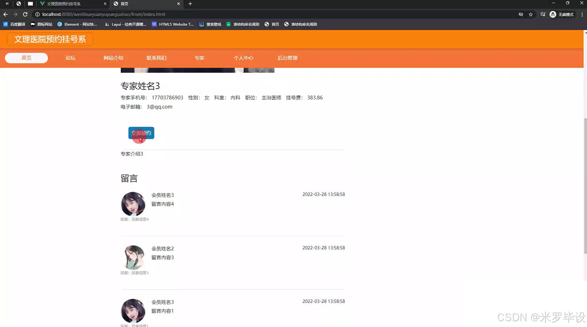Click the reply text 回复信息3

click(x=140, y=273)
